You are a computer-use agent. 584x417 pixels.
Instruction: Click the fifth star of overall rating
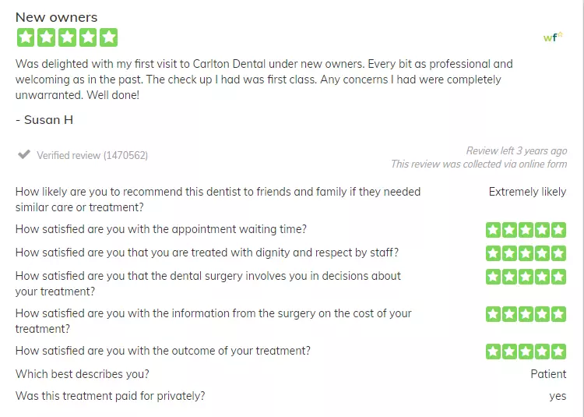[109, 37]
